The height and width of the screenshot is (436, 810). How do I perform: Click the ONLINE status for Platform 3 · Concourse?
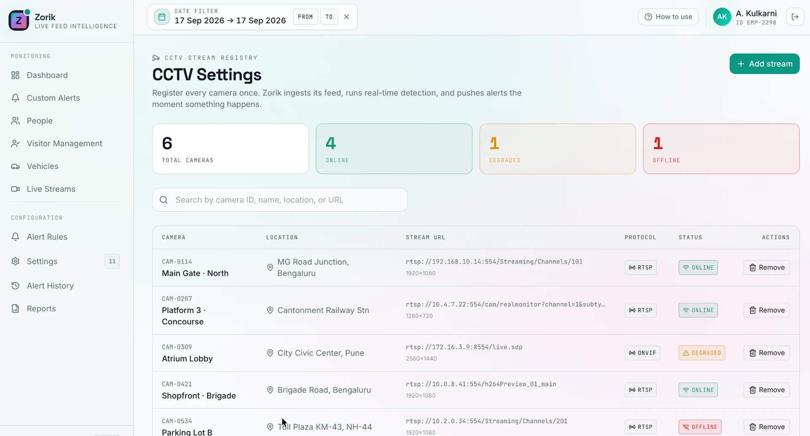pyautogui.click(x=698, y=310)
